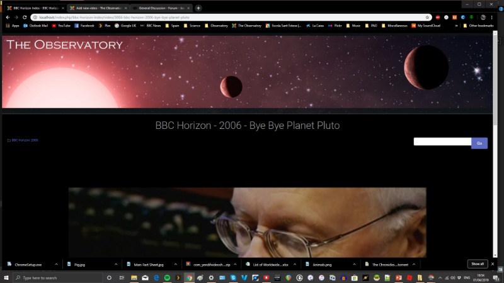Click the volume icon in system tray
This screenshot has height=283, width=504.
pos(452,277)
